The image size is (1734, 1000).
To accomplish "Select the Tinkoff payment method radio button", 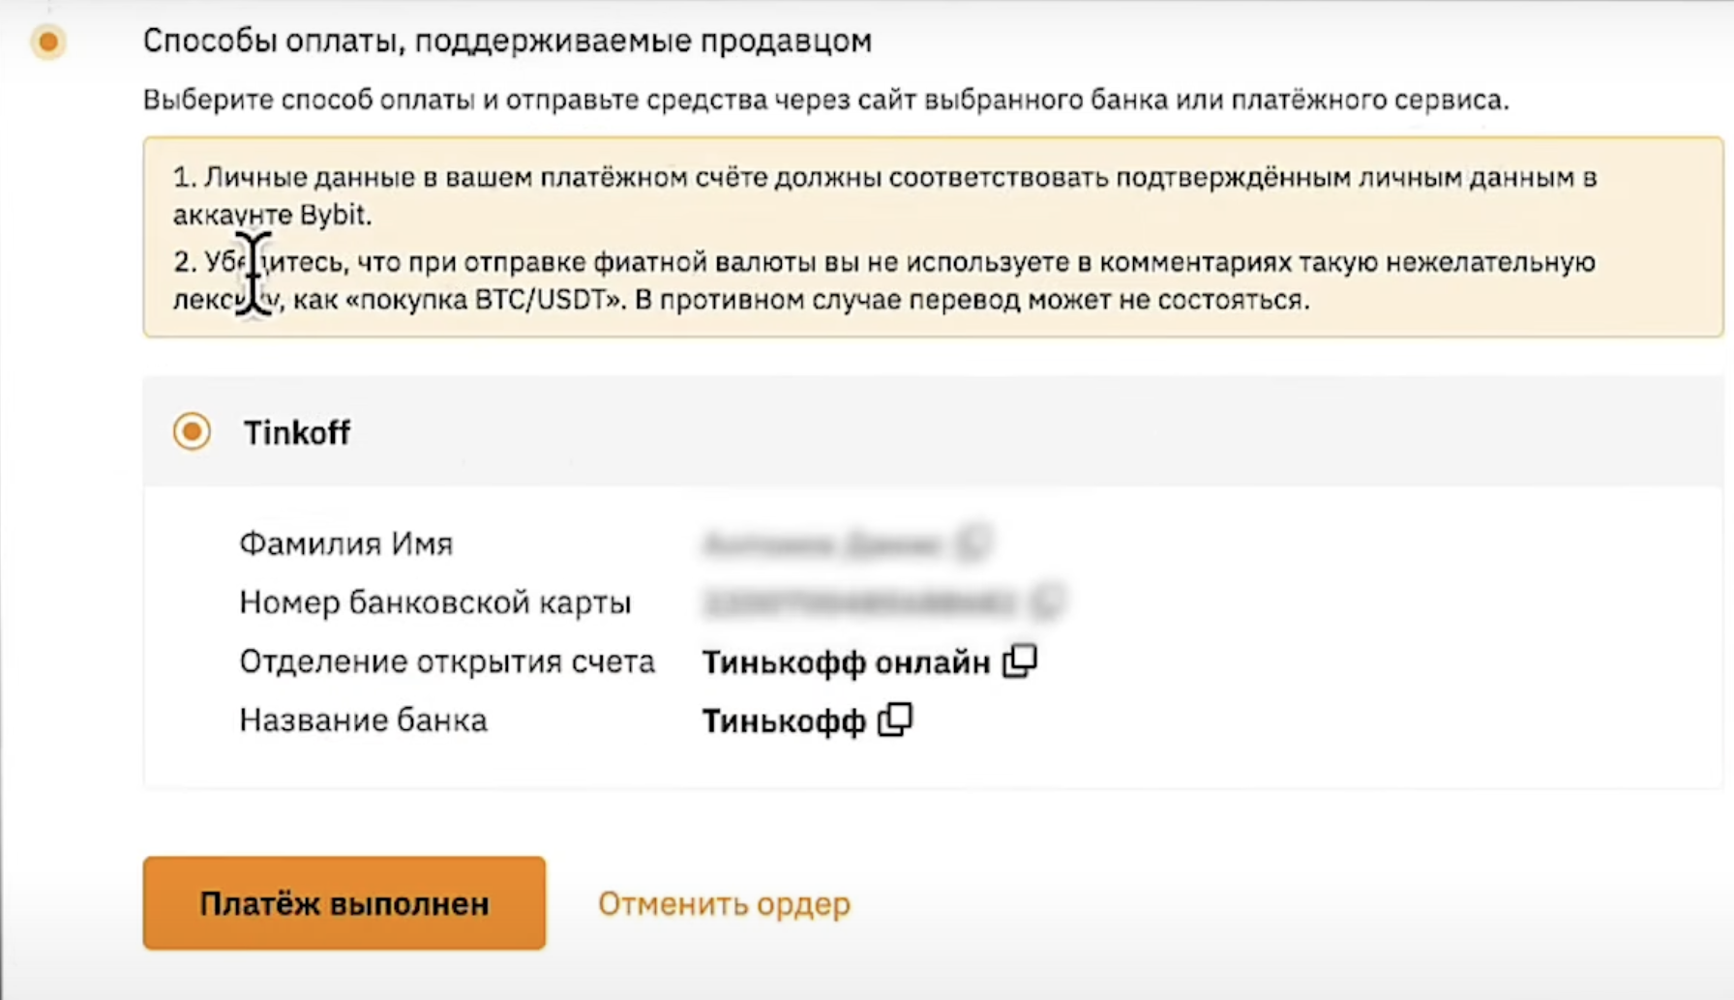I will click(192, 431).
